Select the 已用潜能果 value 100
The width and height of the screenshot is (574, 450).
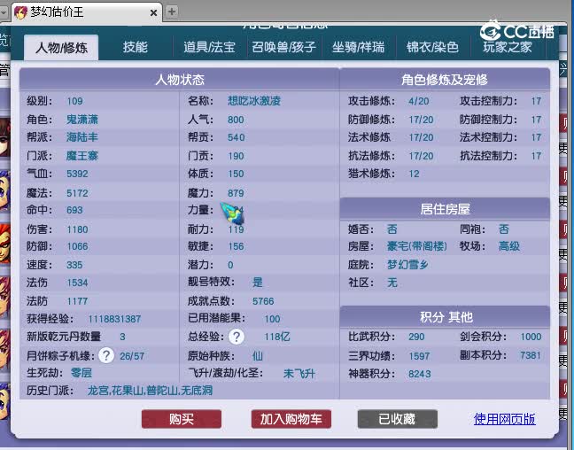click(272, 319)
